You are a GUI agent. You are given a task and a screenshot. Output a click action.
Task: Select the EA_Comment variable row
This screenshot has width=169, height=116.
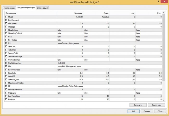tap(83, 20)
